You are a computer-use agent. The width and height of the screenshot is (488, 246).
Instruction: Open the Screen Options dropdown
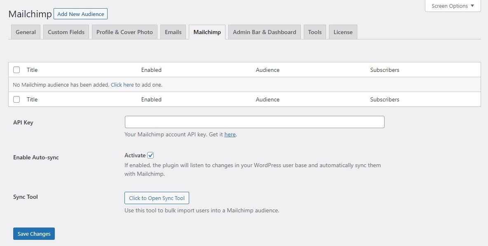pyautogui.click(x=453, y=6)
